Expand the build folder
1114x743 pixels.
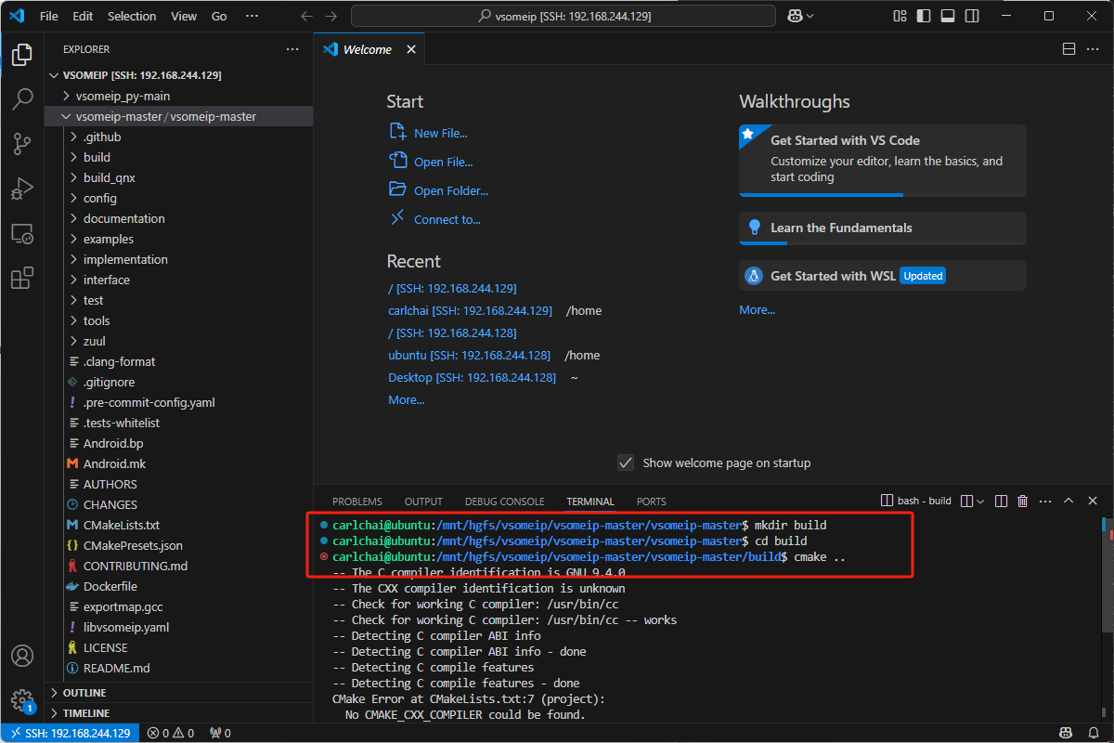coord(179,157)
